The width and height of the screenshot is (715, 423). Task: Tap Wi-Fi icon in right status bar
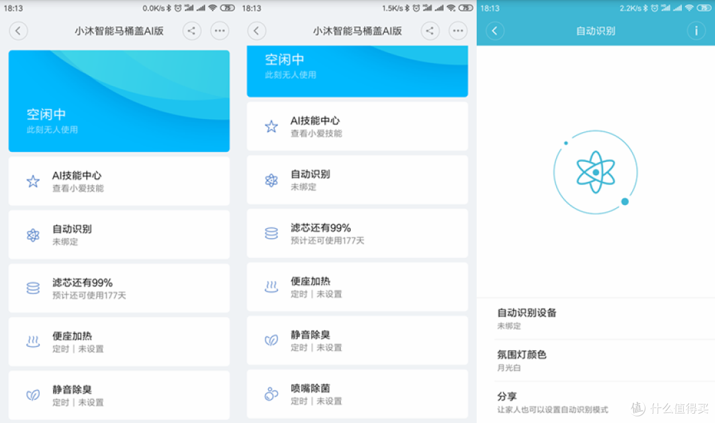689,8
